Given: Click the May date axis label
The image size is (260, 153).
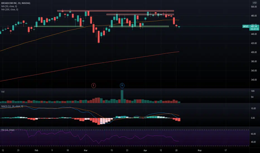Looking at the screenshot, I should tap(200, 150).
